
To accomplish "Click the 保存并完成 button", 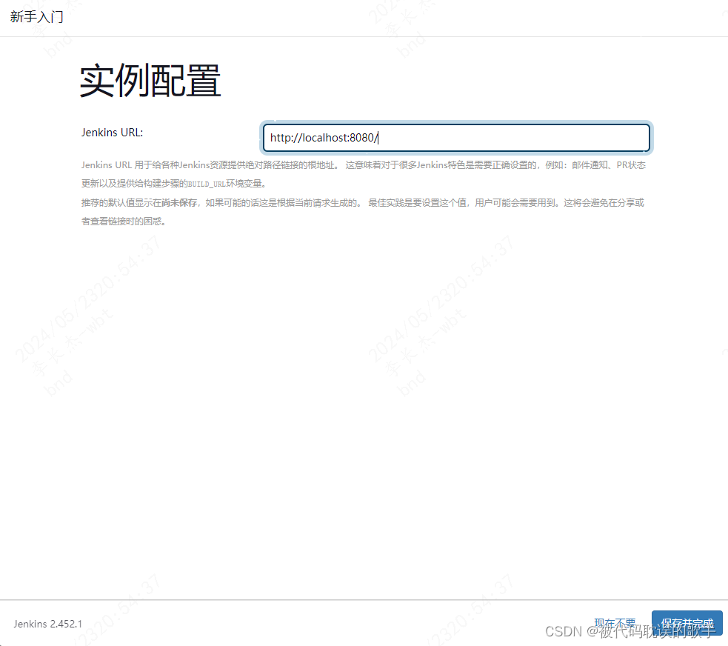I will click(x=687, y=623).
